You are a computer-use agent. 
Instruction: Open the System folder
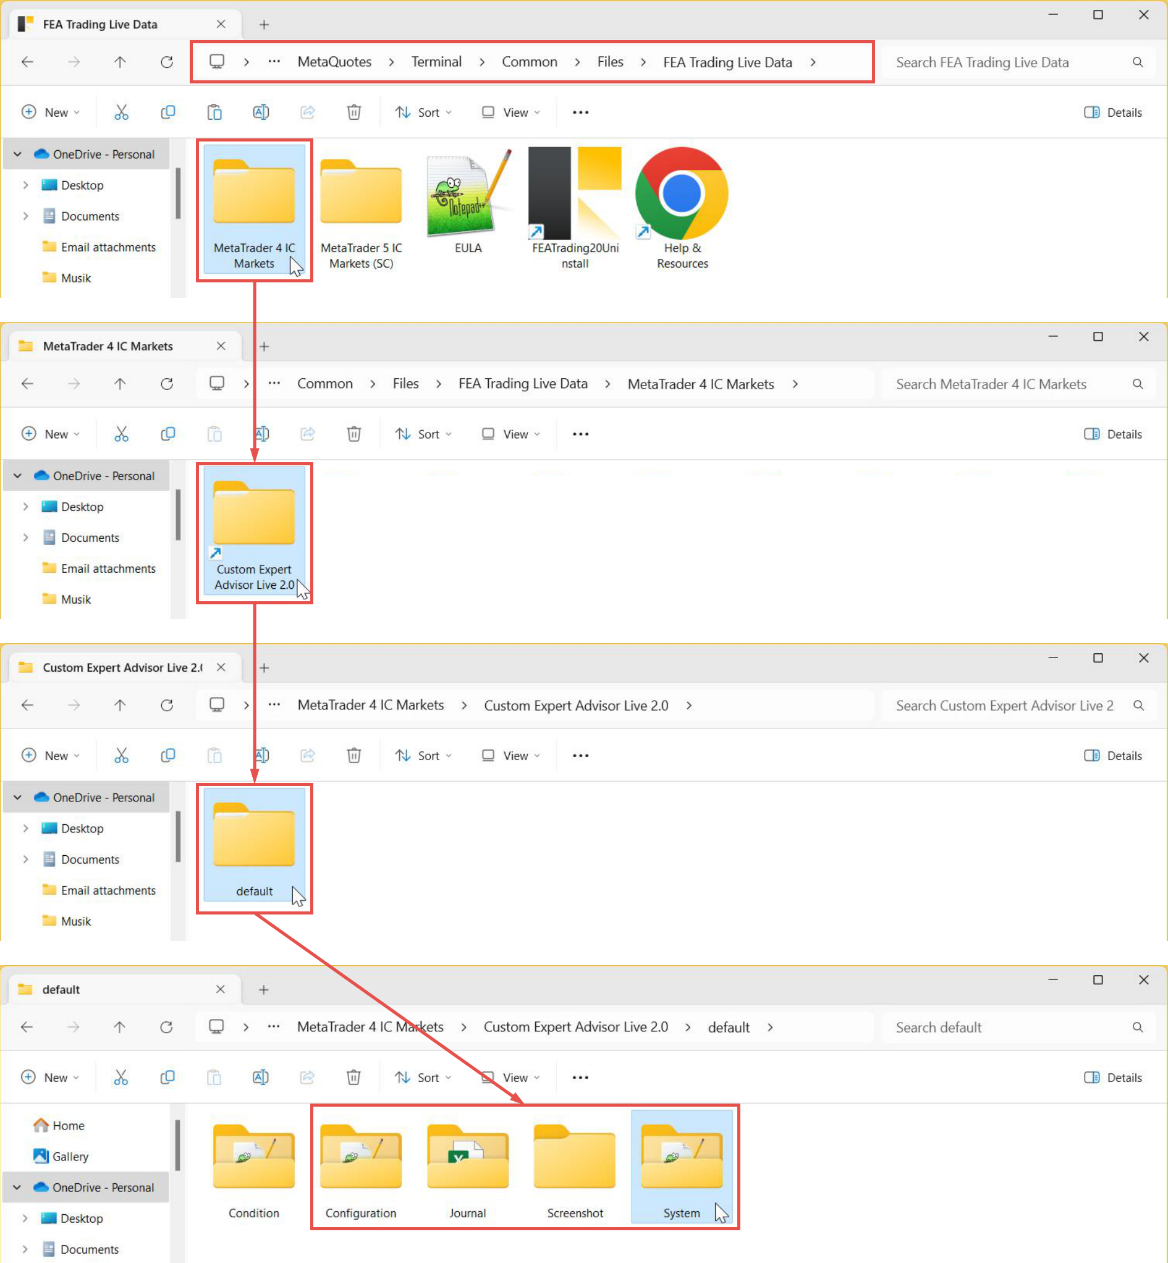pos(682,1167)
